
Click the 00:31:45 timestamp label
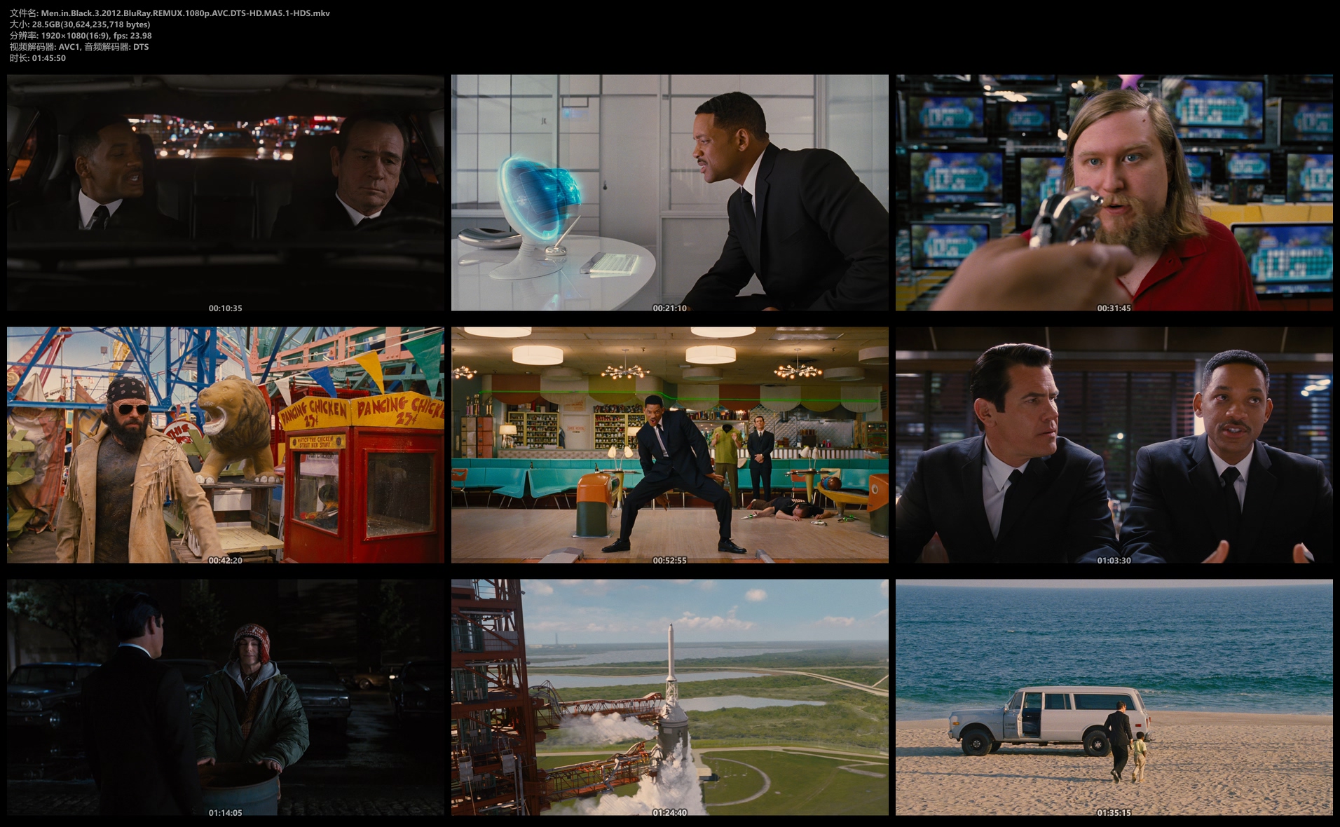point(1114,308)
